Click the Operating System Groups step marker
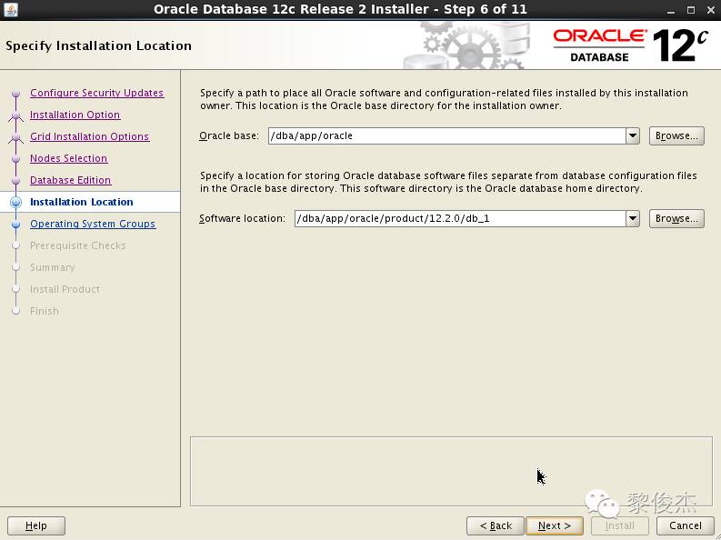The image size is (721, 540). [x=16, y=224]
